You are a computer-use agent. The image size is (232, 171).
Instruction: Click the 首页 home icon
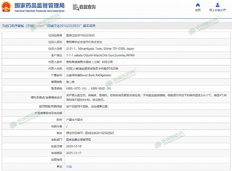(198, 5)
